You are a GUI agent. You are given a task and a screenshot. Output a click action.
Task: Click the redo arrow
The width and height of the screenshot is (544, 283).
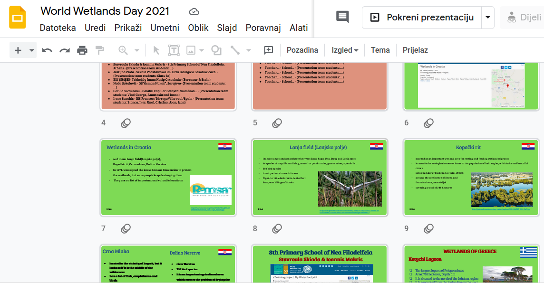pos(65,51)
